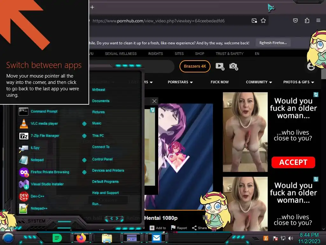Open the TRUST & SAFETY link
326x245 pixels.
[230, 54]
